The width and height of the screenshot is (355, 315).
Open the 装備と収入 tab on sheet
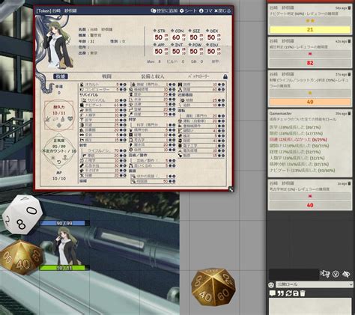153,76
